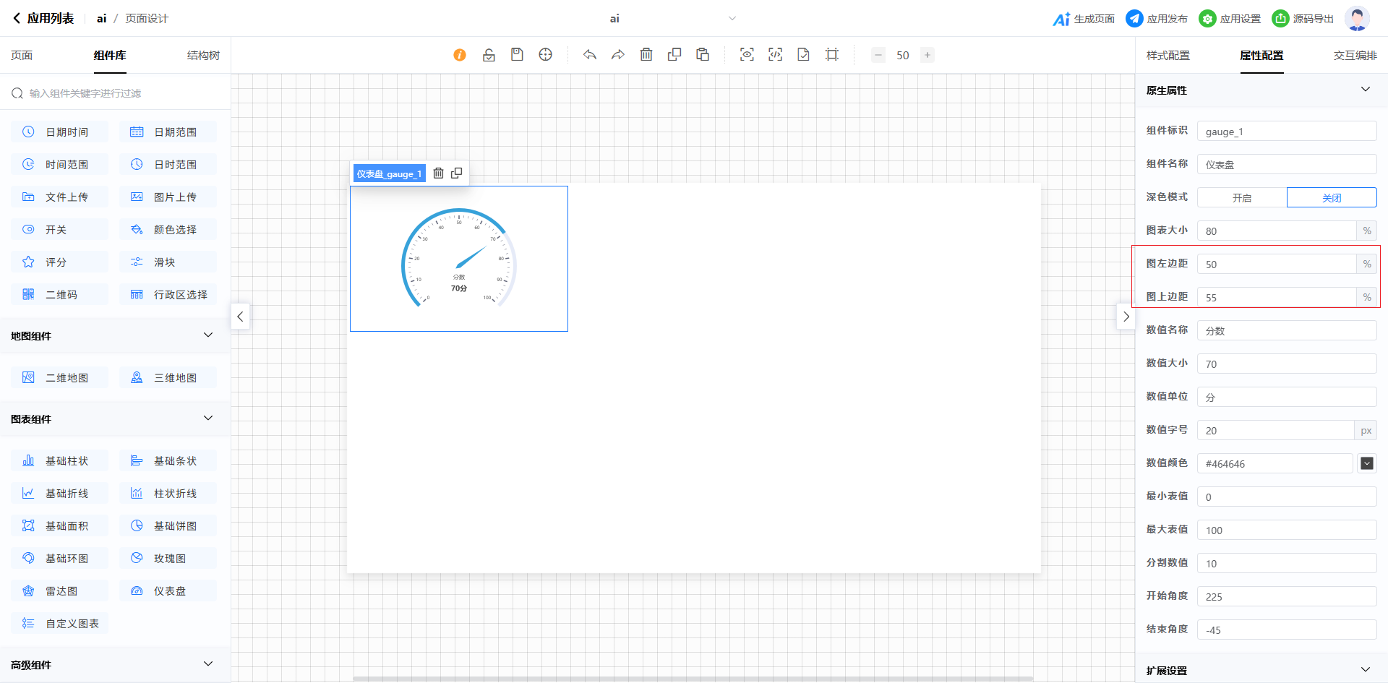
Task: Delete gauge_1 using its label trash icon
Action: [438, 173]
